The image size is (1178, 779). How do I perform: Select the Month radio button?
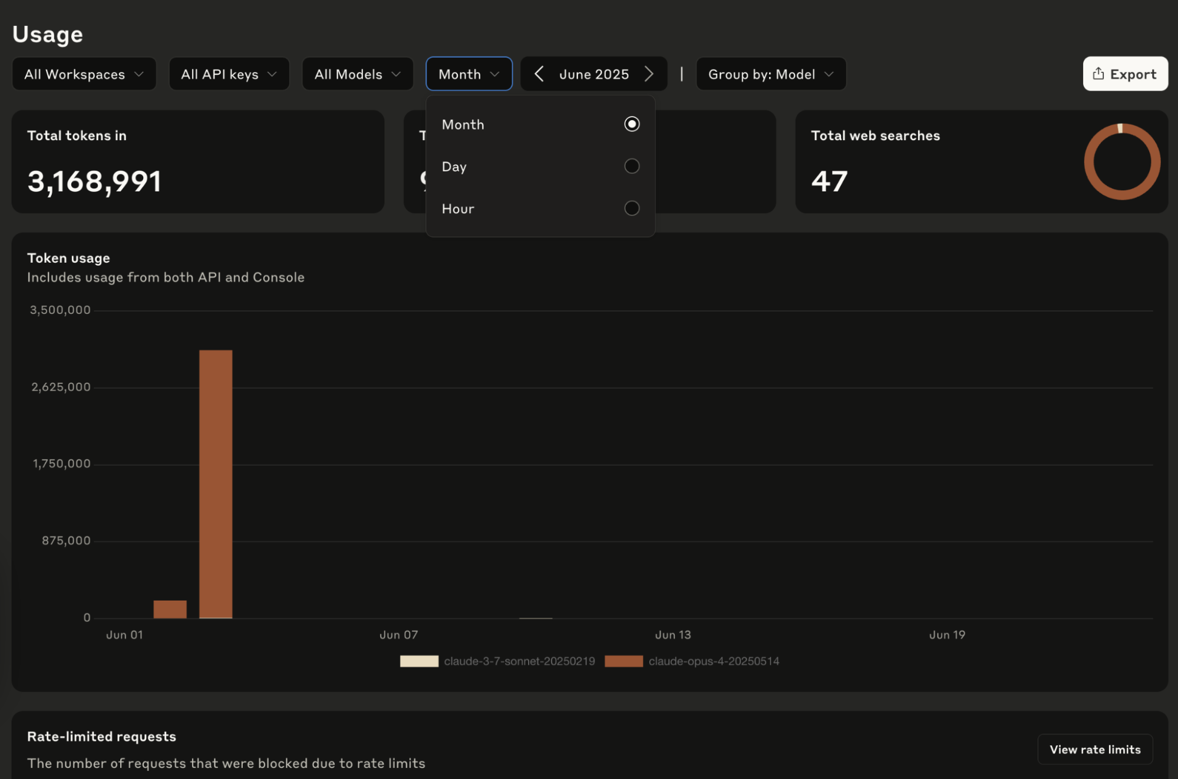point(632,124)
